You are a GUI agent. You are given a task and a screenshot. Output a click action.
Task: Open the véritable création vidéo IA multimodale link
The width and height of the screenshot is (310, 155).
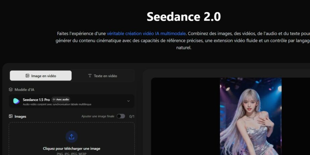146,34
